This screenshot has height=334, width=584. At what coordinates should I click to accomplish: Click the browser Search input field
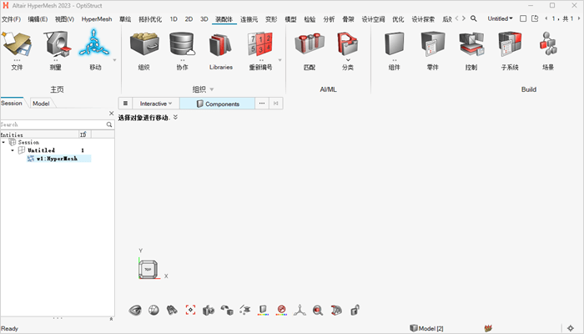pyautogui.click(x=52, y=124)
